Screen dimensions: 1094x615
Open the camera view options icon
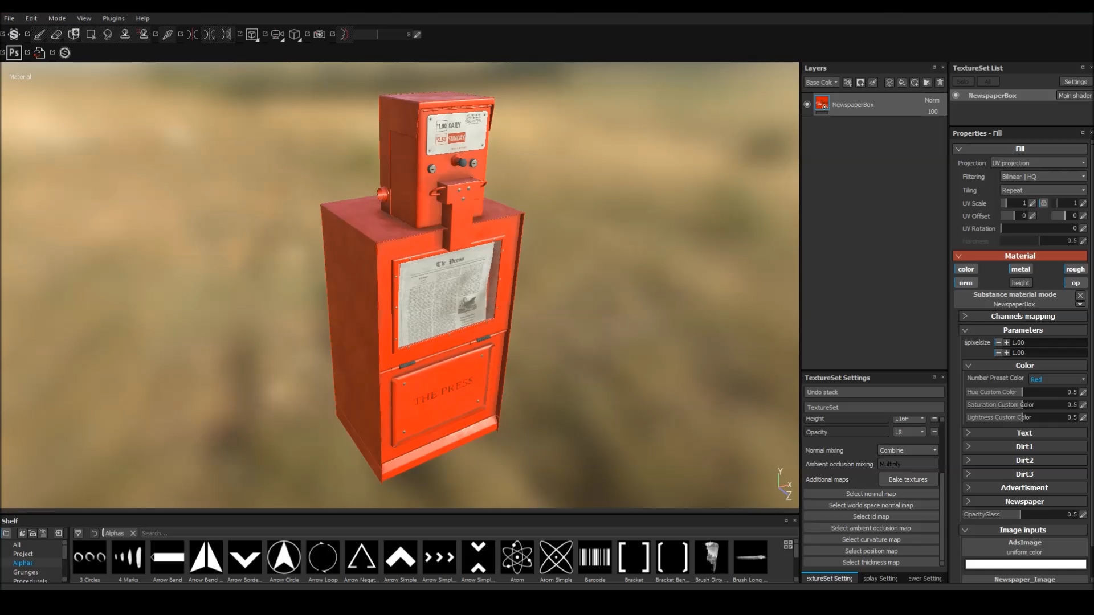[x=277, y=35]
